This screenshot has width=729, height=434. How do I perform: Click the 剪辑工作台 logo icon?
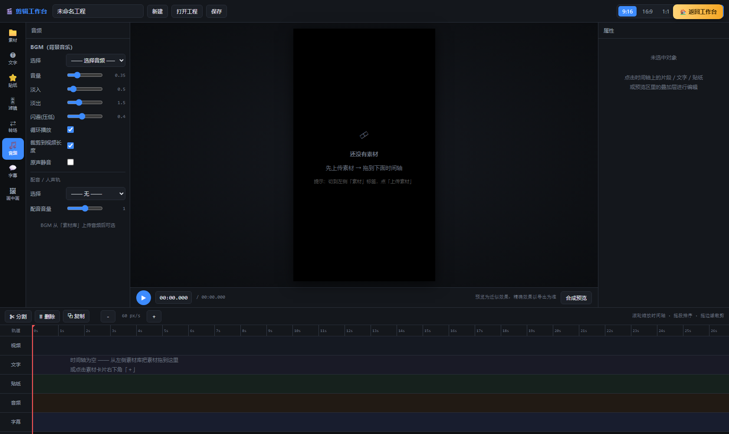coord(10,11)
